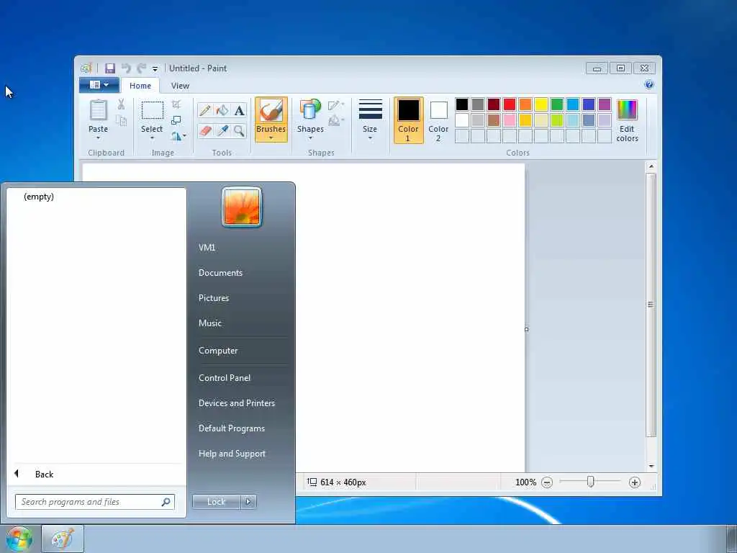The height and width of the screenshot is (553, 737).
Task: Pick the red color swatch
Action: [x=510, y=104]
